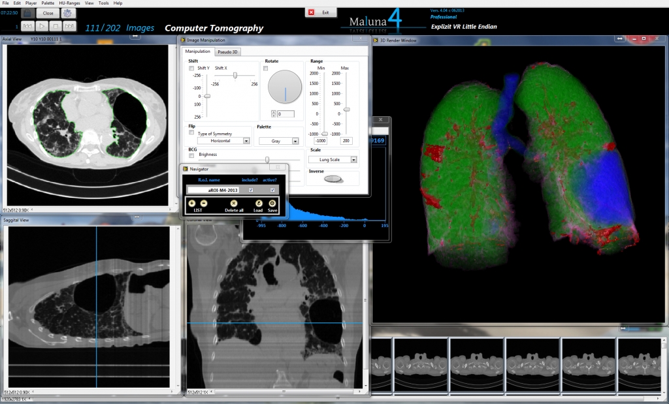The height and width of the screenshot is (404, 669).
Task: Open settings via the gear icon
Action: (x=68, y=13)
